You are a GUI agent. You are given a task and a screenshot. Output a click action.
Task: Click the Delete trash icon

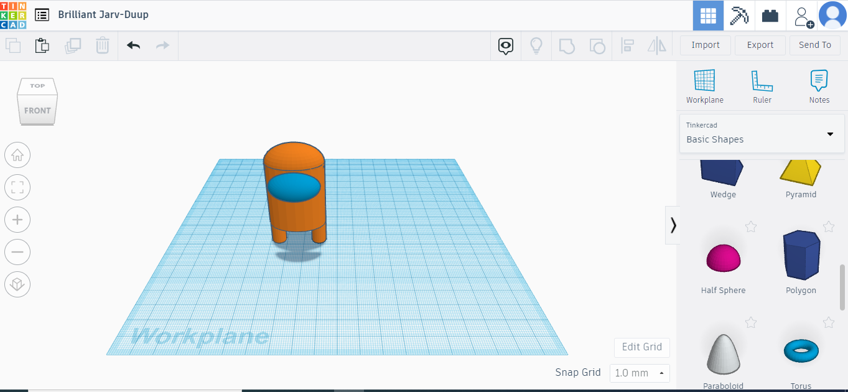click(x=103, y=45)
